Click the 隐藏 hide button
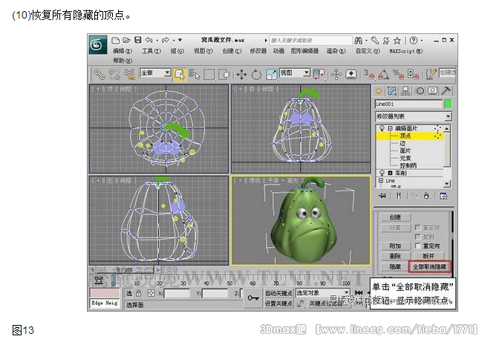This screenshot has height=342, width=499. (395, 267)
